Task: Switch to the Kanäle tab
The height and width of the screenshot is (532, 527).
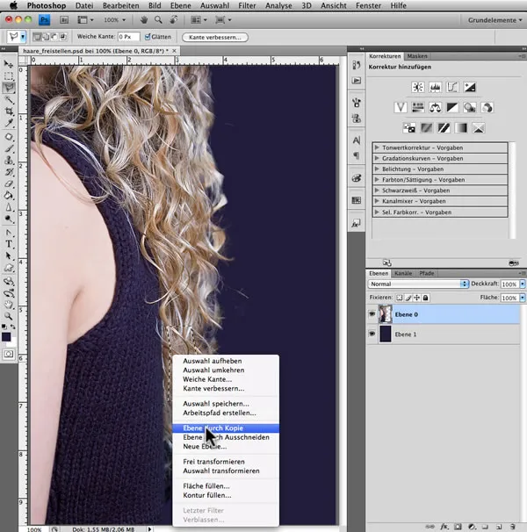Action: 404,273
